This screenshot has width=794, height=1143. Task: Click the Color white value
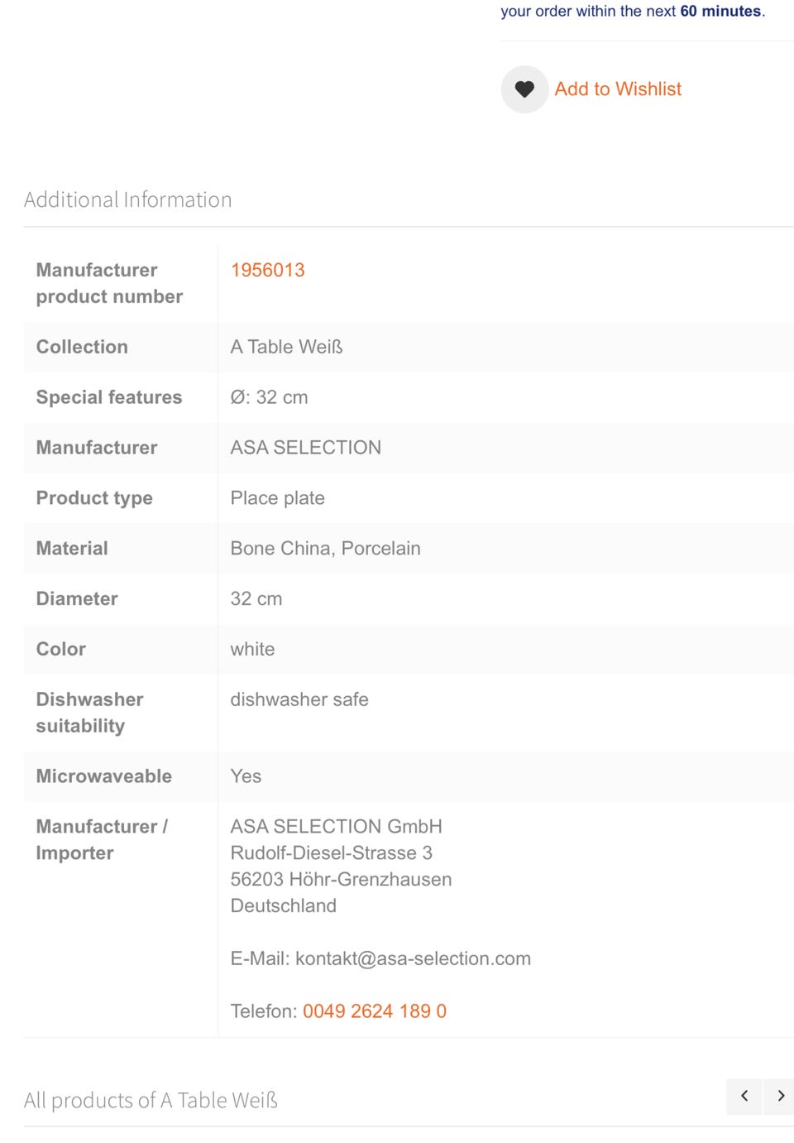(252, 650)
